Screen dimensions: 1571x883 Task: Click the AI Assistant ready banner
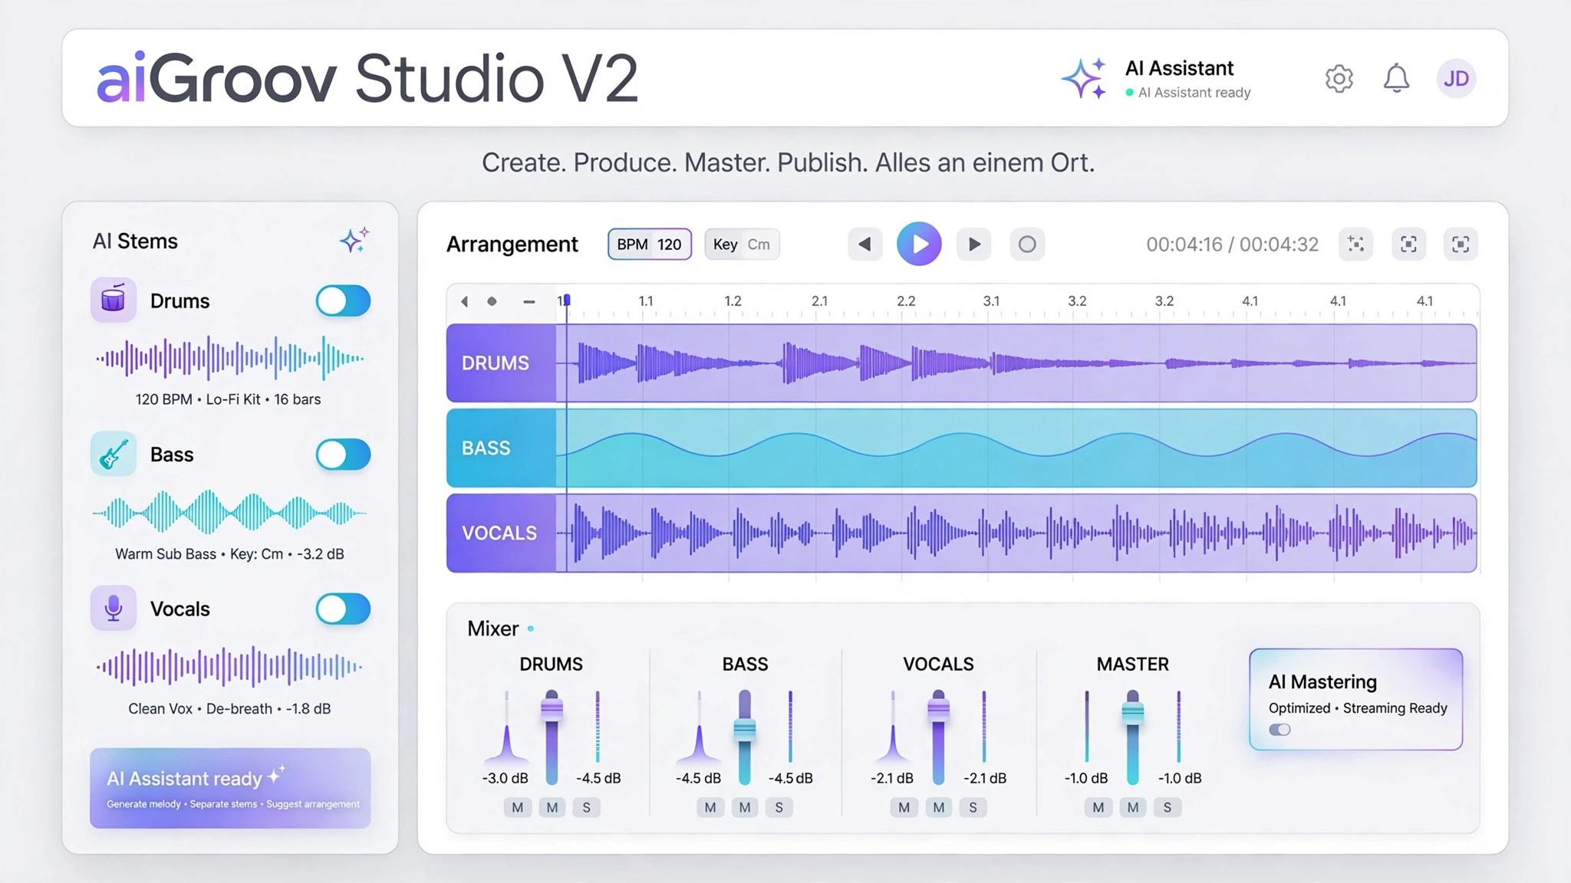point(230,788)
